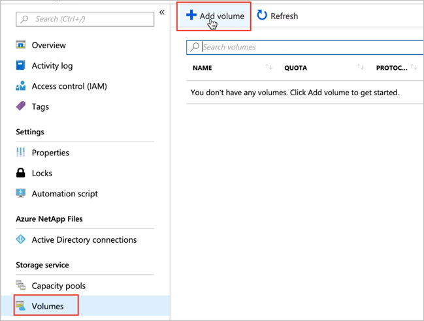Click the Locks padlock icon

21,174
